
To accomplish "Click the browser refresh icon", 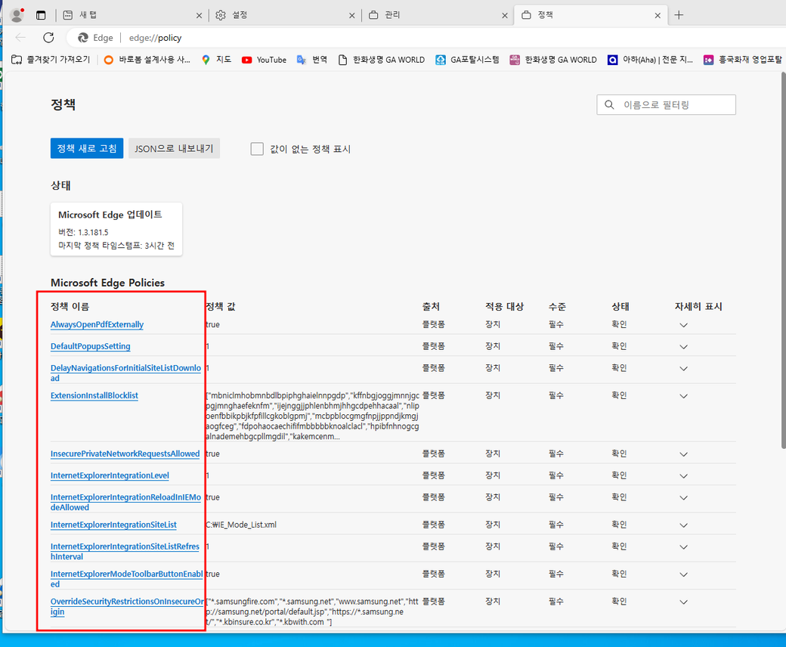I will [48, 38].
